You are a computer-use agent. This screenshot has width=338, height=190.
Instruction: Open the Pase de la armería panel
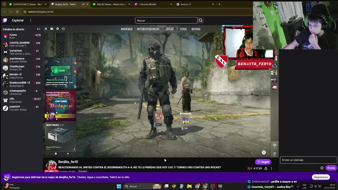coord(61,73)
